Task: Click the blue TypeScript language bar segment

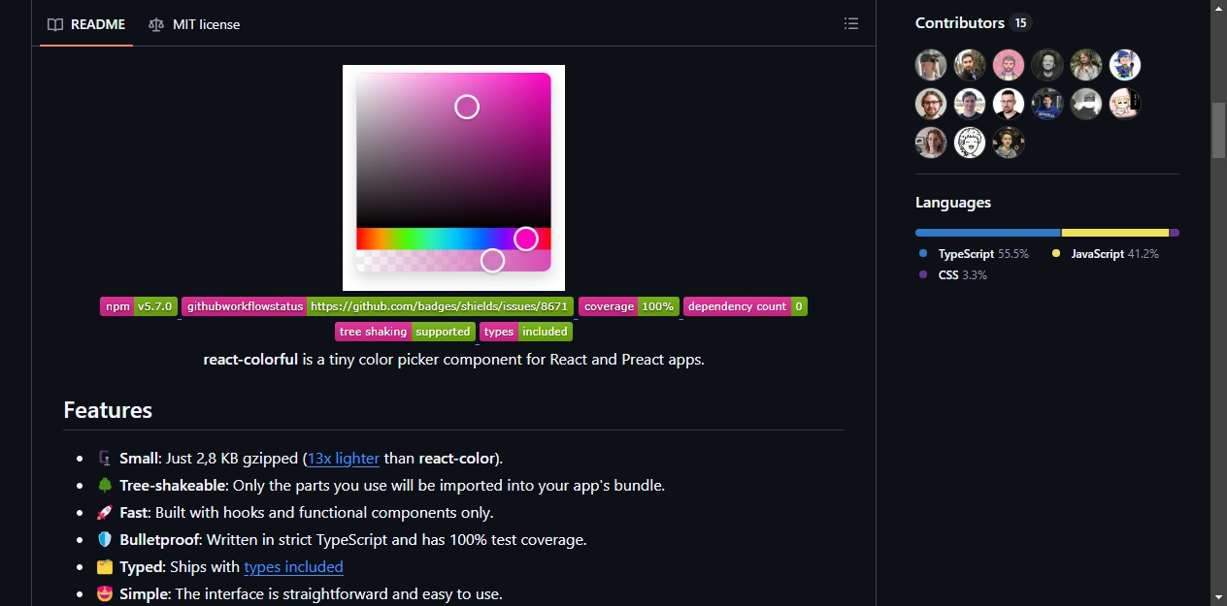Action: tap(988, 233)
